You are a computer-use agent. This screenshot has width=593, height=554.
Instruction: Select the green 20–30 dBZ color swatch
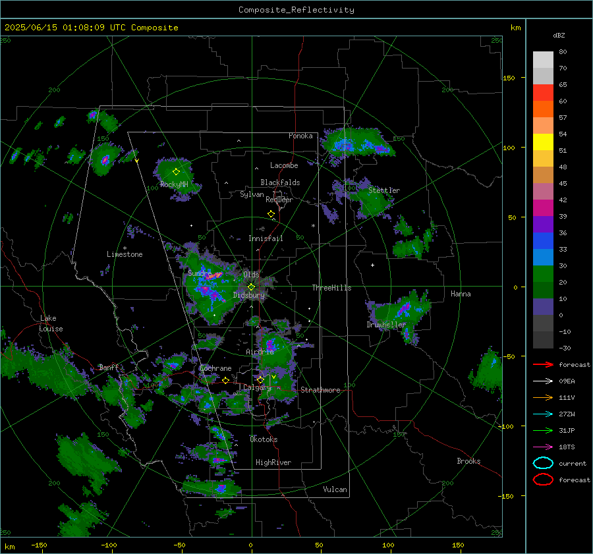(543, 274)
